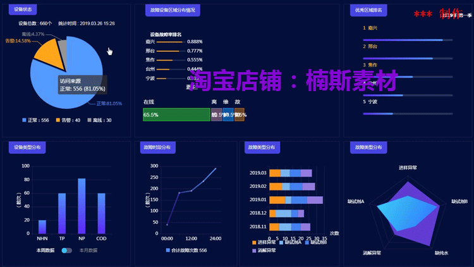
Task: Open the 设备类型分布 panel header
Action: 27,147
